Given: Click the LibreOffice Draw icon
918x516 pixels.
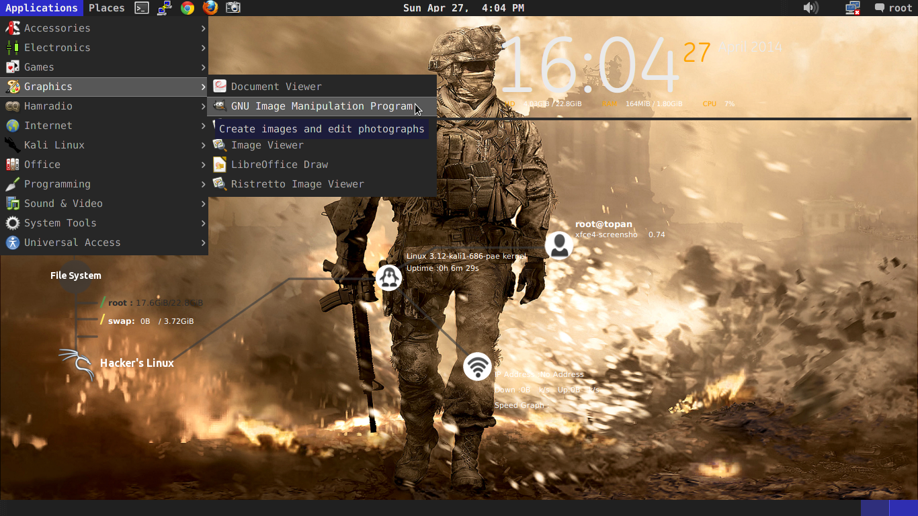Looking at the screenshot, I should point(220,165).
